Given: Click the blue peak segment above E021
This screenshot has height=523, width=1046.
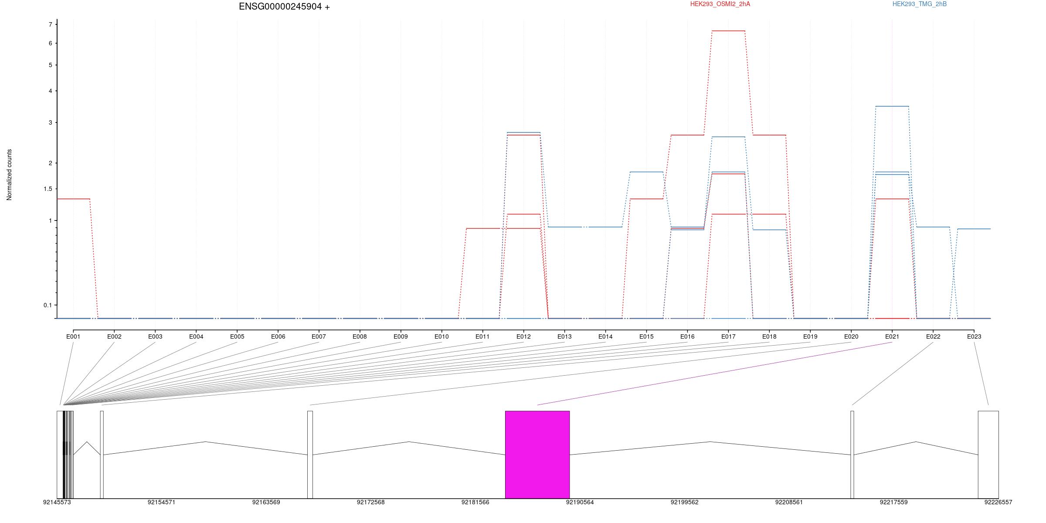Looking at the screenshot, I should 892,106.
